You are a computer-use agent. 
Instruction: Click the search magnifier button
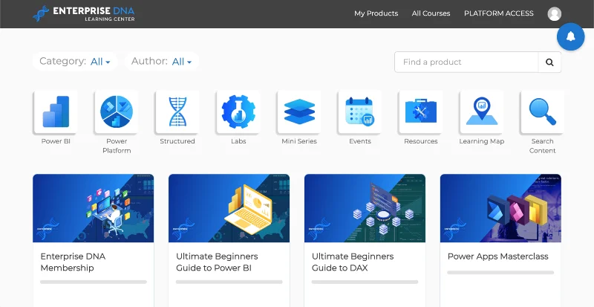[549, 62]
